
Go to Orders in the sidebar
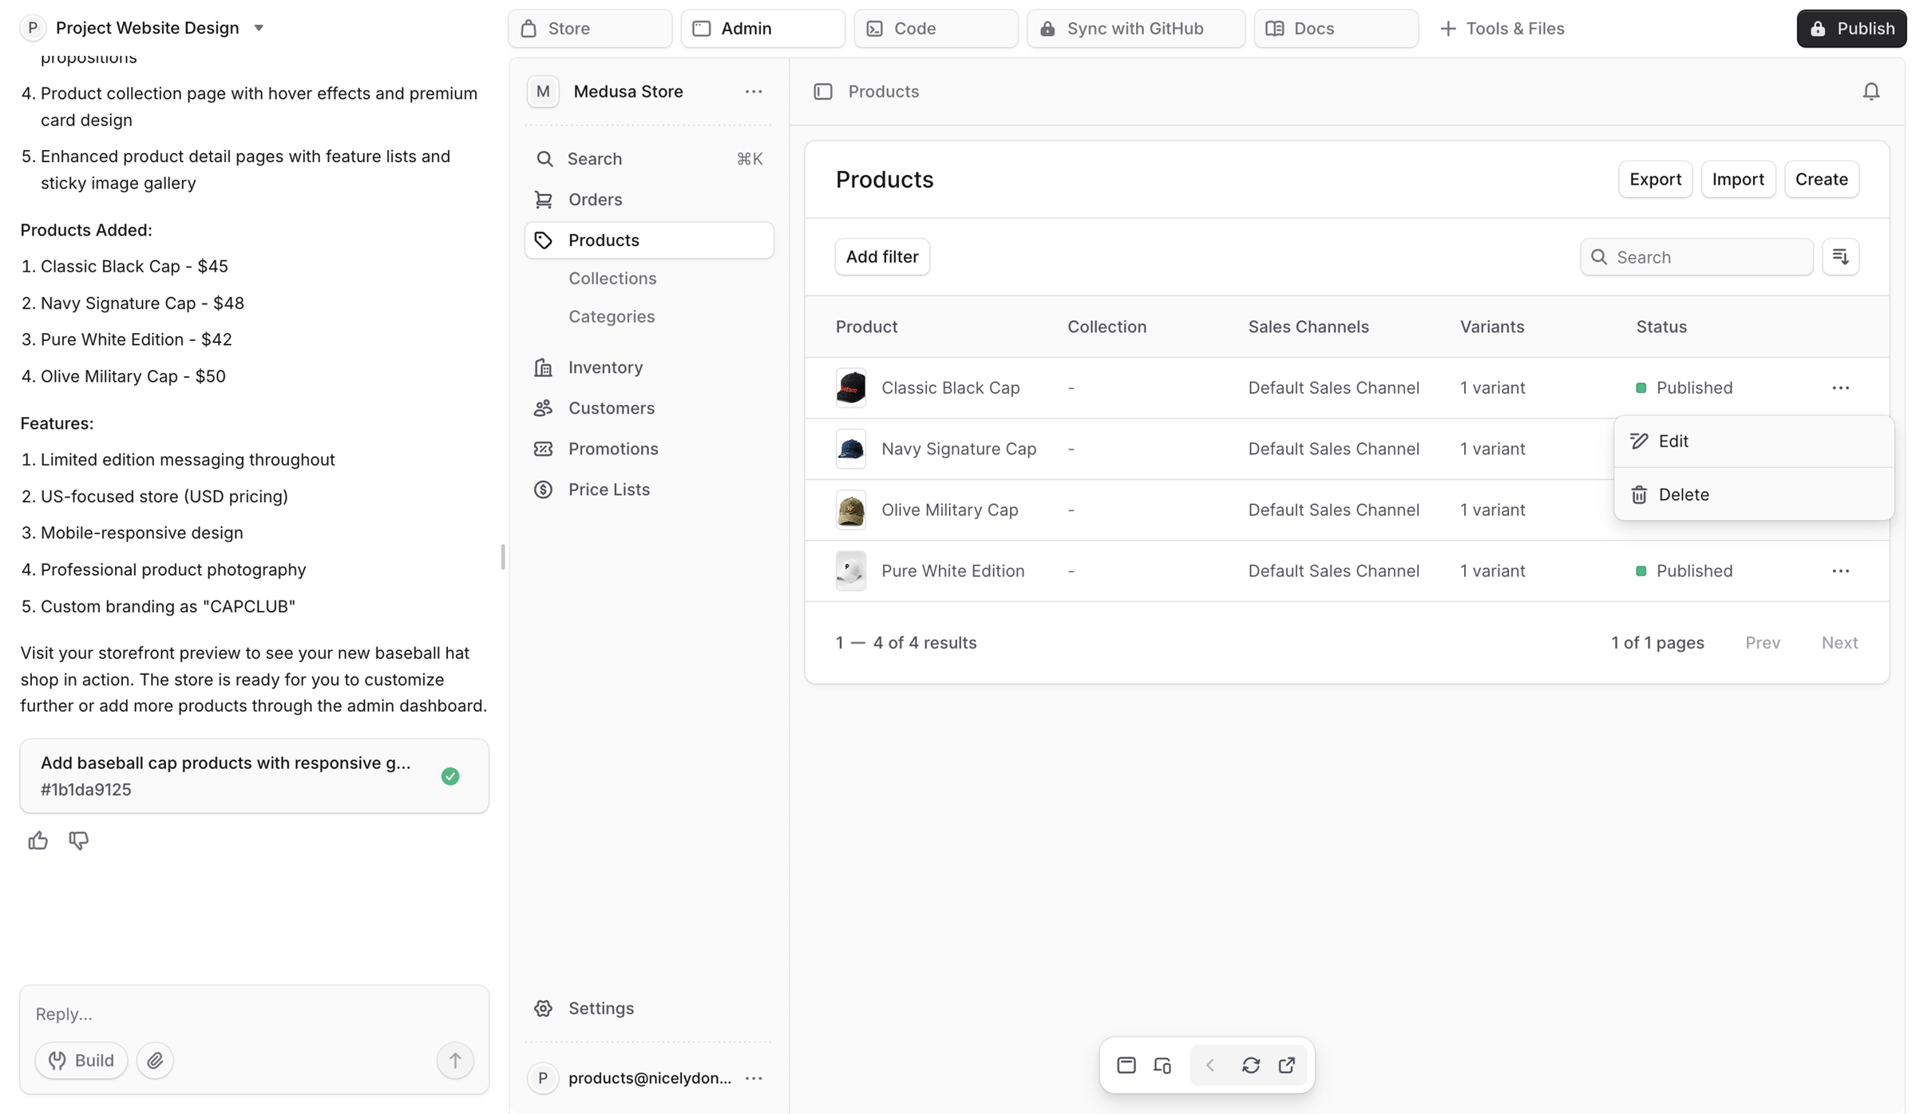tap(648, 199)
